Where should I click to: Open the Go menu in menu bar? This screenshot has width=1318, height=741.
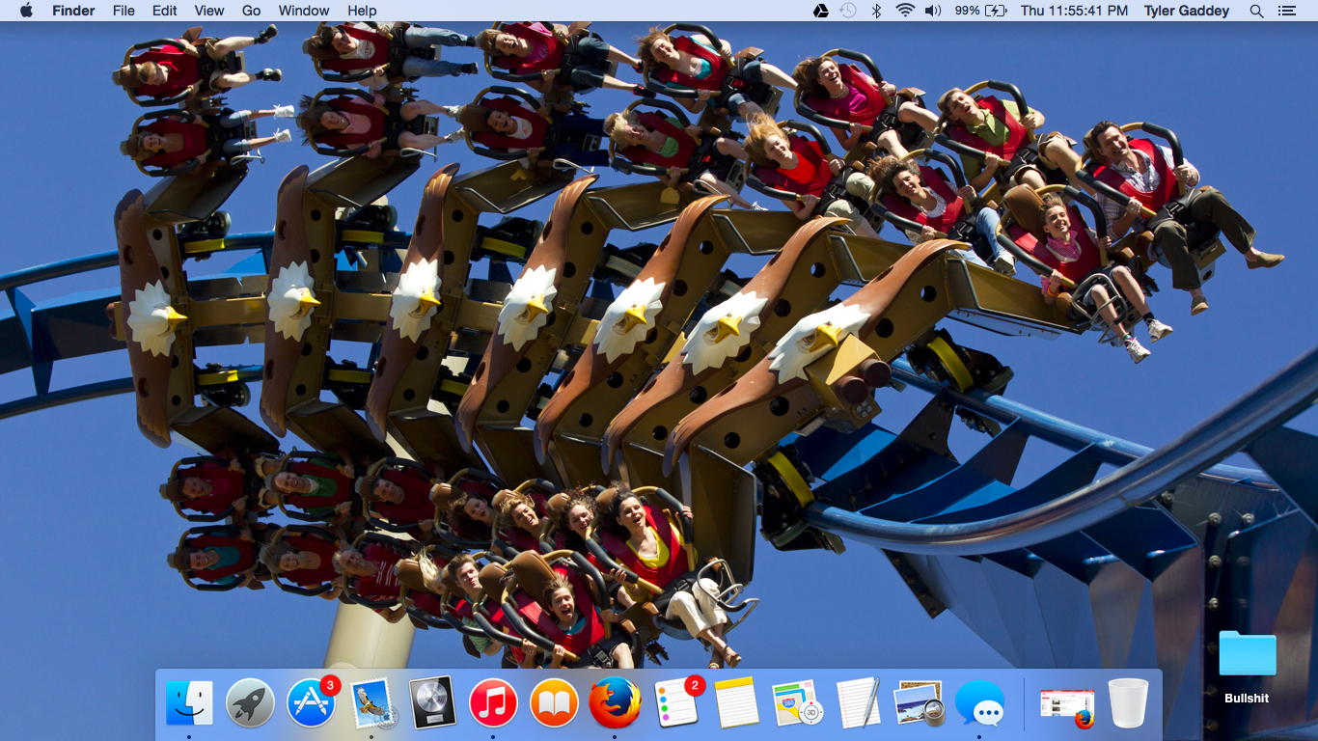point(251,11)
